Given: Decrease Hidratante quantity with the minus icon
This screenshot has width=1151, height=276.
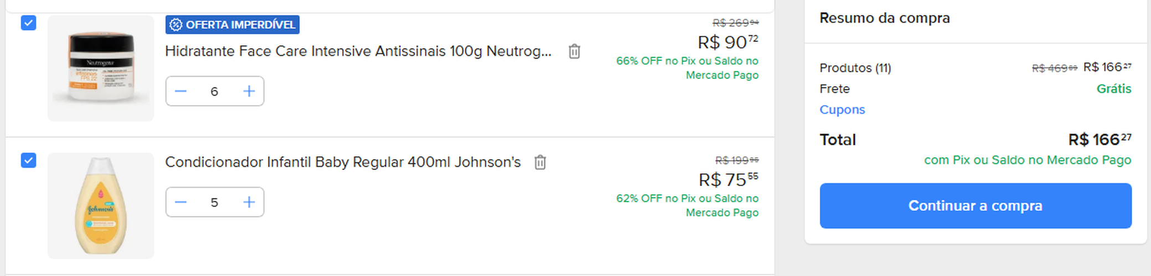Looking at the screenshot, I should pyautogui.click(x=180, y=91).
